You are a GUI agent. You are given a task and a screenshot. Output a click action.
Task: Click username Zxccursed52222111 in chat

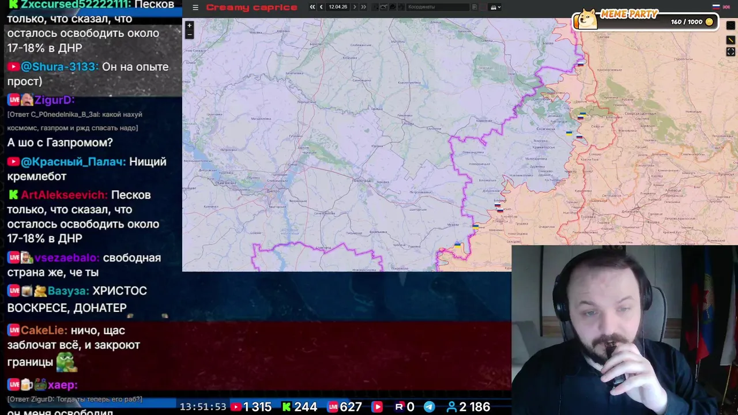pos(74,5)
